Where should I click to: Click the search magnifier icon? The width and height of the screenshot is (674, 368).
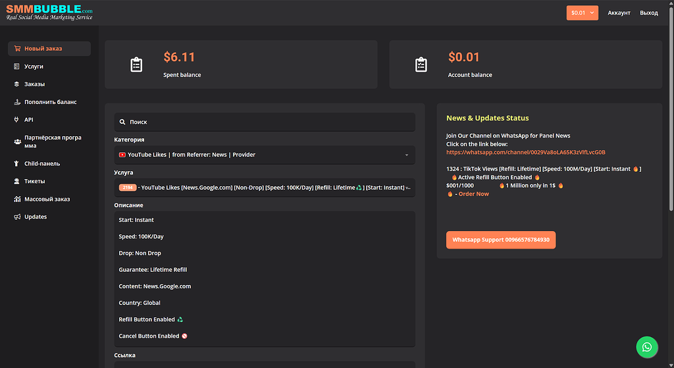[122, 122]
